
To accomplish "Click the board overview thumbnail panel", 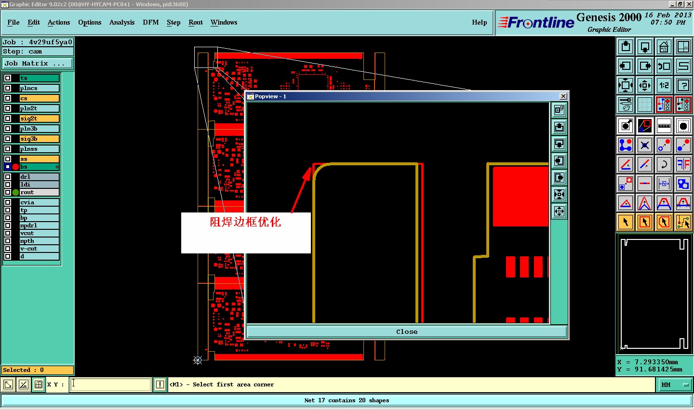I will click(x=654, y=294).
